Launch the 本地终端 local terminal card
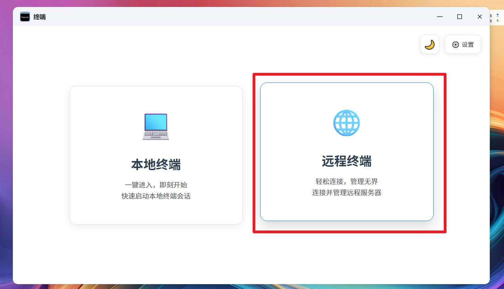 (x=156, y=155)
